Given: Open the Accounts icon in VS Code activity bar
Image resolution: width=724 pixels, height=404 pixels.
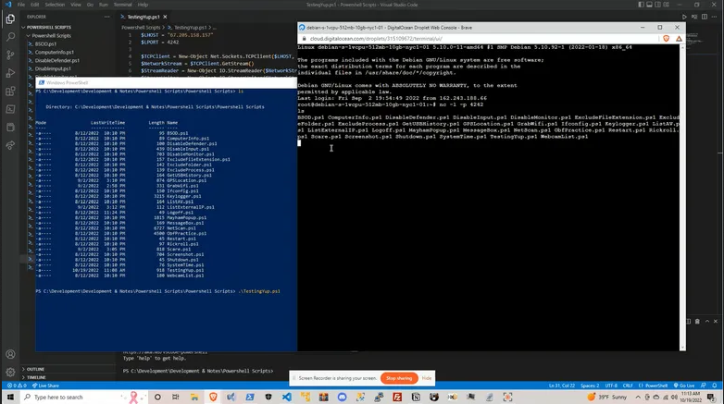Looking at the screenshot, I should pyautogui.click(x=10, y=354).
